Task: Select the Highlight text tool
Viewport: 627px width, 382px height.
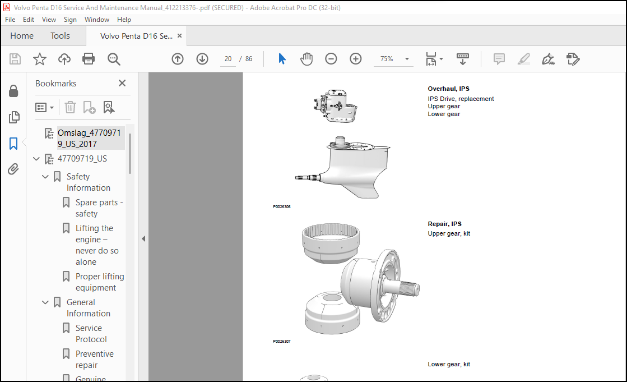Action: [523, 59]
